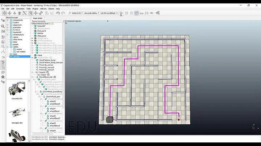Open the Tools menu

click(29, 9)
